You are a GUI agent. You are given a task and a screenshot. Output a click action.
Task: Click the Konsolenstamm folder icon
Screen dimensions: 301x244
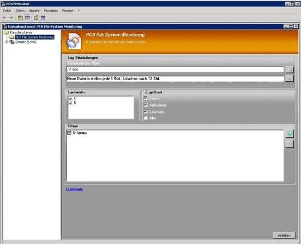pos(6,32)
